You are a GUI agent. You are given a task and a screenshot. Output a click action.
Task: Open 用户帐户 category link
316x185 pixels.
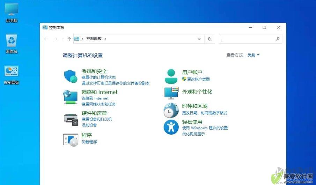coord(192,72)
